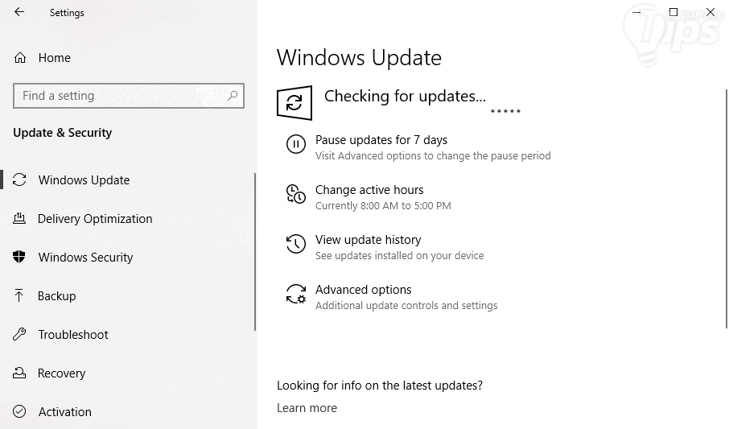729x429 pixels.
Task: Click the back arrow icon
Action: [19, 13]
